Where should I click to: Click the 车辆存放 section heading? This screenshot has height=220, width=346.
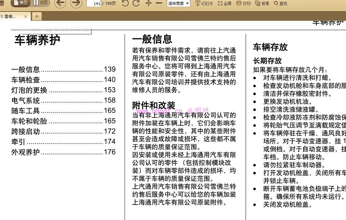tap(270, 47)
